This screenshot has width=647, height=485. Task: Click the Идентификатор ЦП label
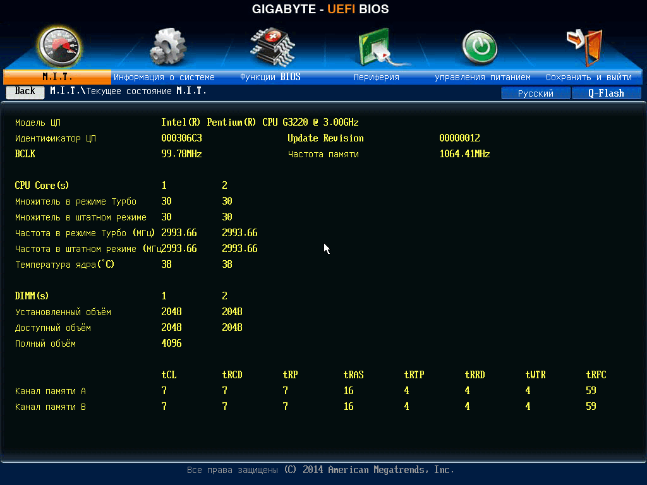coord(56,138)
